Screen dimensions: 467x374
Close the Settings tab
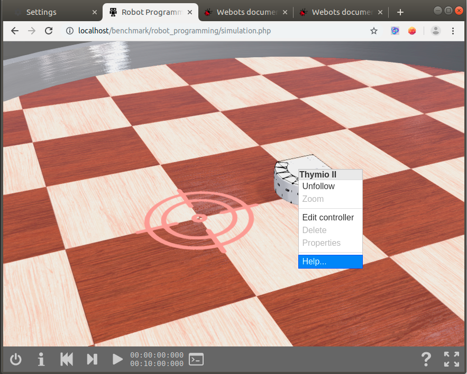(95, 12)
